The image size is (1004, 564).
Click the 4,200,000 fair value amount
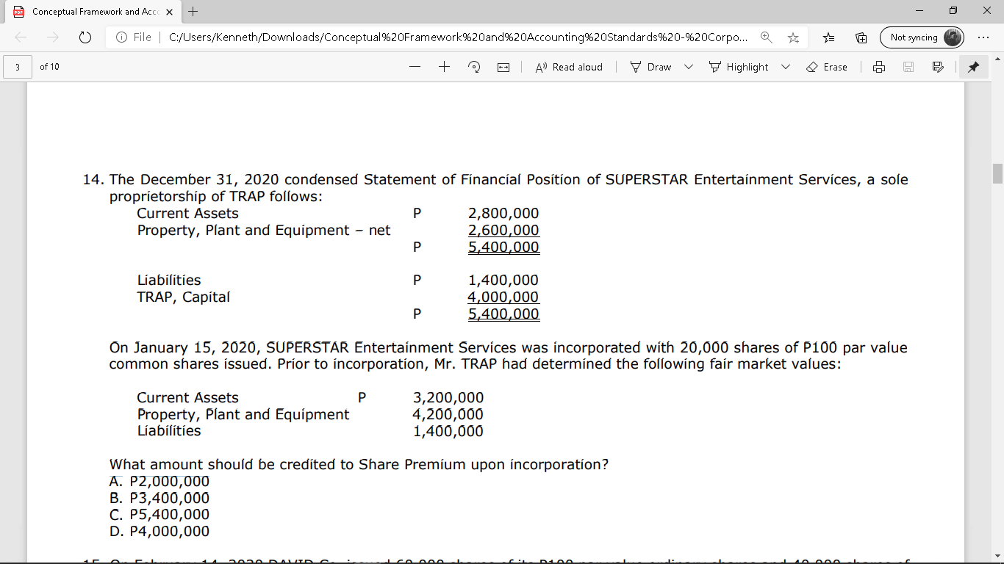pyautogui.click(x=448, y=415)
